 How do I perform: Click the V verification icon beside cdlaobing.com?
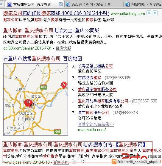[x=155, y=13]
